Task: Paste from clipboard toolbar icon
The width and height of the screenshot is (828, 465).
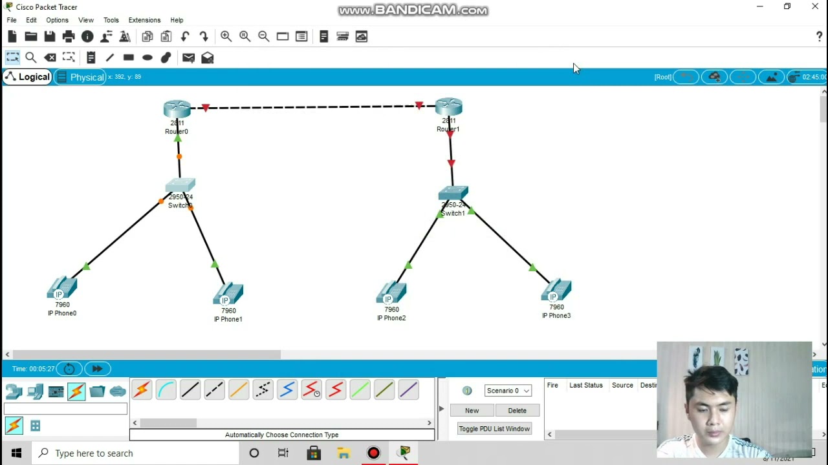Action: click(166, 37)
